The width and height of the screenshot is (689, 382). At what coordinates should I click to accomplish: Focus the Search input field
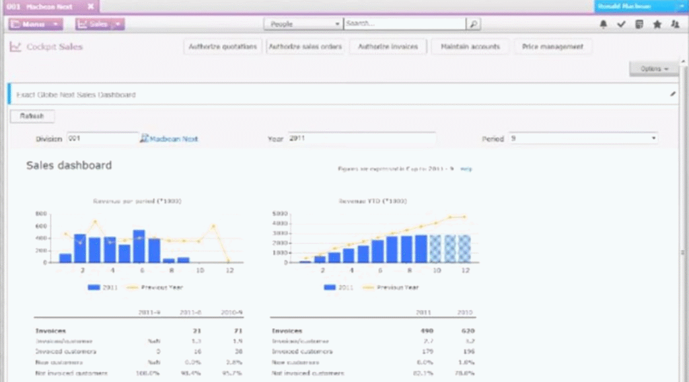tap(404, 24)
